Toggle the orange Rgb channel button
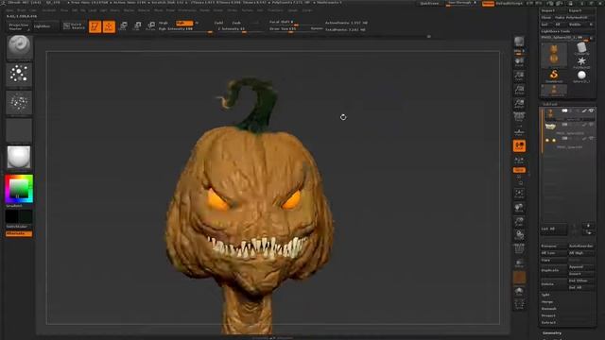Viewport: 605px width, 340px height. 184,23
